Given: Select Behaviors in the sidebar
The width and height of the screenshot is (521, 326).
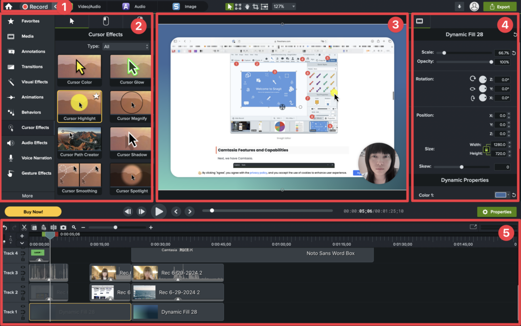Looking at the screenshot, I should pyautogui.click(x=28, y=113).
